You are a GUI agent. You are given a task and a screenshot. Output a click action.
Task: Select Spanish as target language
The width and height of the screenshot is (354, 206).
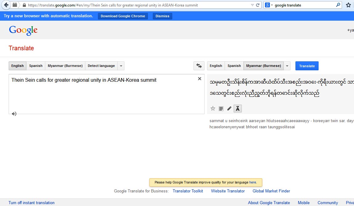pyautogui.click(x=234, y=66)
